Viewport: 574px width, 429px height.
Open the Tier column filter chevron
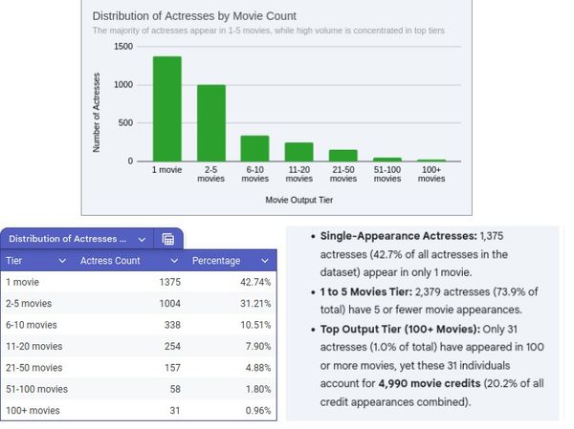click(62, 261)
